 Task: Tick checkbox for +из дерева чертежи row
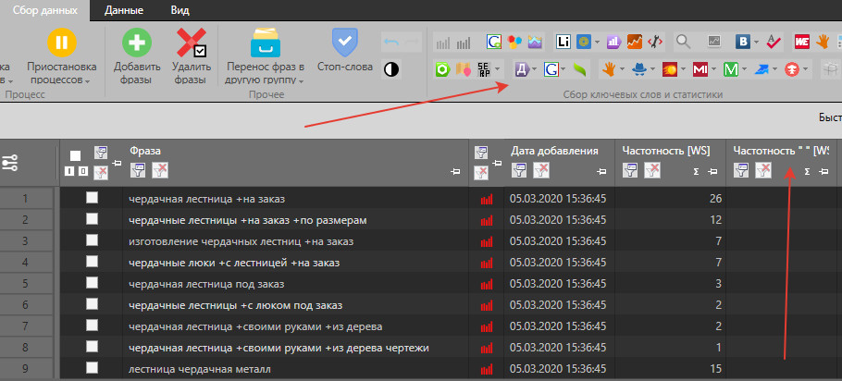[x=92, y=346]
